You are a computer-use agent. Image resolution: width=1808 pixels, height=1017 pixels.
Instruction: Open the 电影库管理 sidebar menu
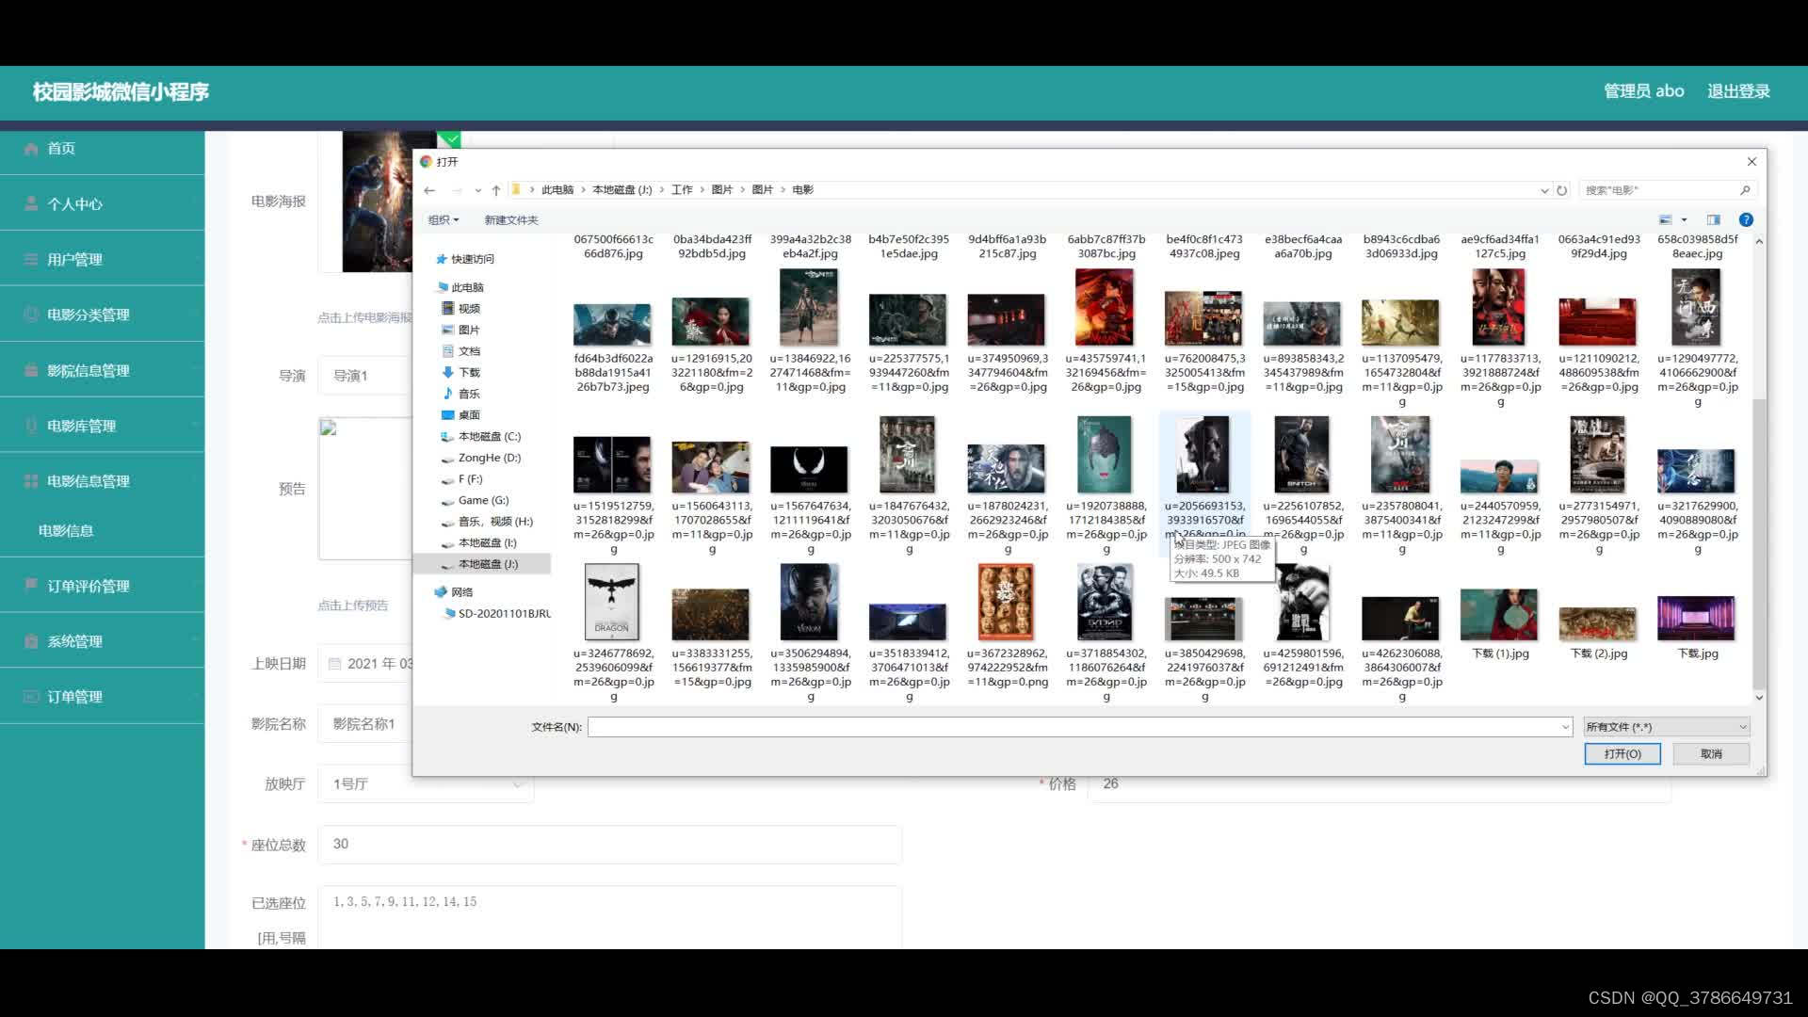(102, 426)
